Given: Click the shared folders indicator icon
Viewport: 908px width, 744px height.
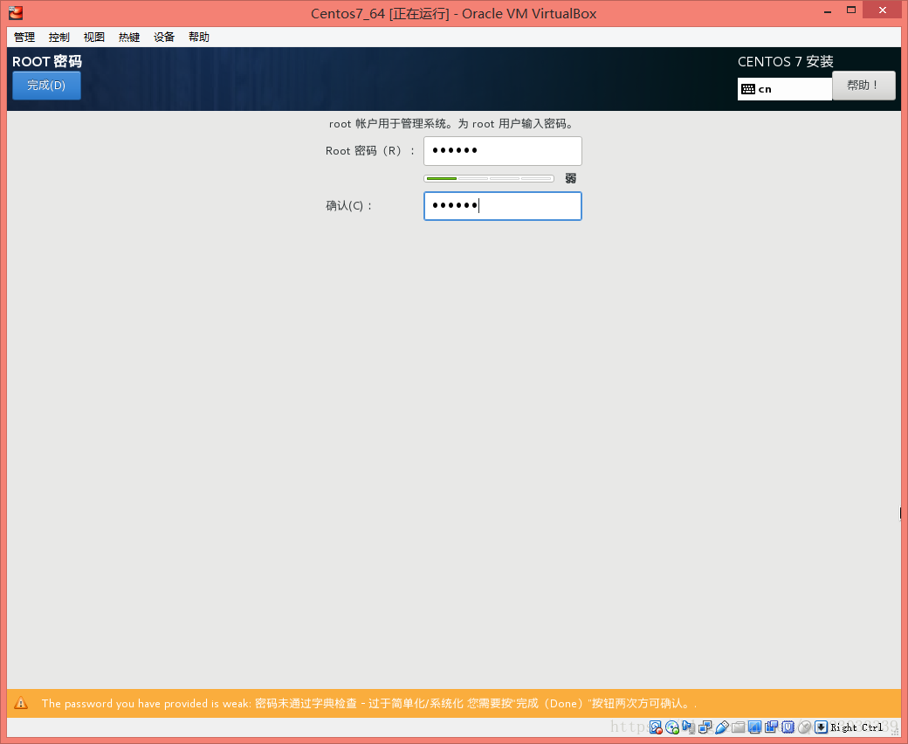Looking at the screenshot, I should (x=739, y=727).
